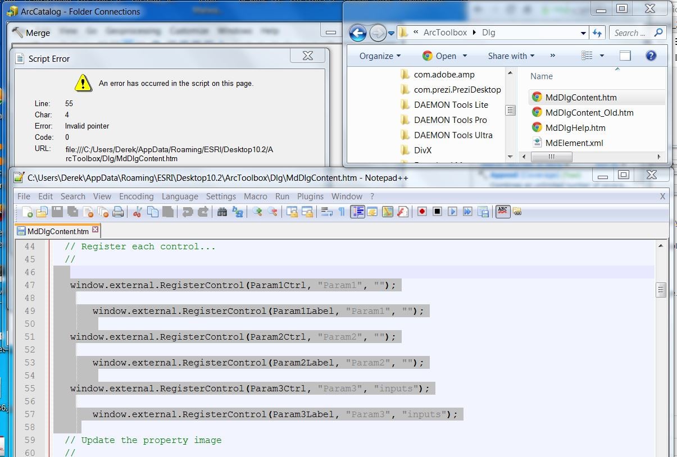Click the Open file icon in Notepad++
The width and height of the screenshot is (677, 457).
[42, 212]
